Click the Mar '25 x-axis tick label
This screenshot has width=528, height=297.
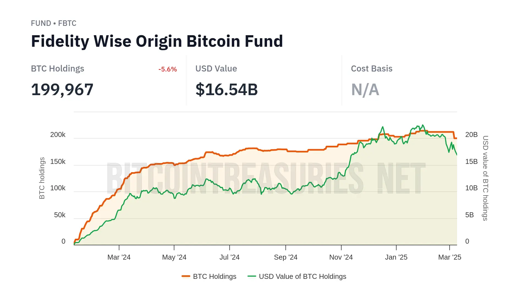[450, 257]
